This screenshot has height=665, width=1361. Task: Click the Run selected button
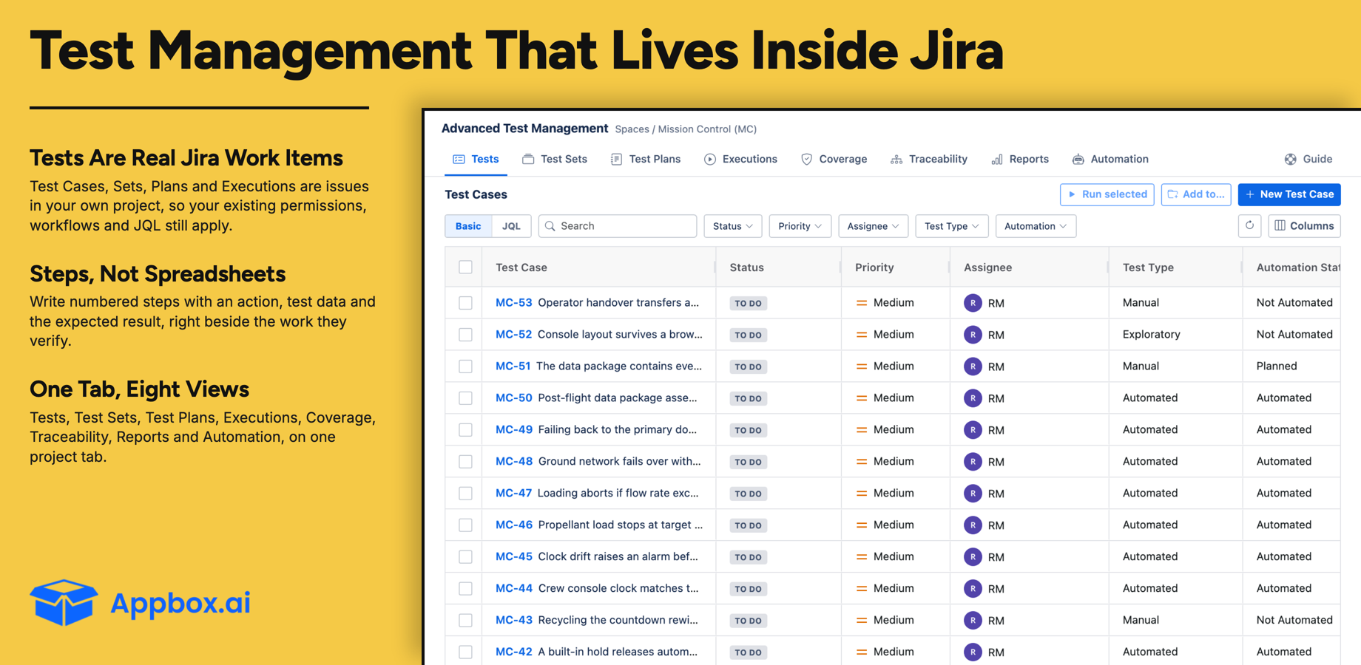tap(1107, 194)
